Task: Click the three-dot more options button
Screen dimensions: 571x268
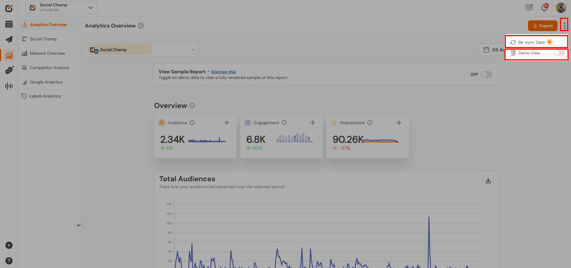Action: click(564, 26)
